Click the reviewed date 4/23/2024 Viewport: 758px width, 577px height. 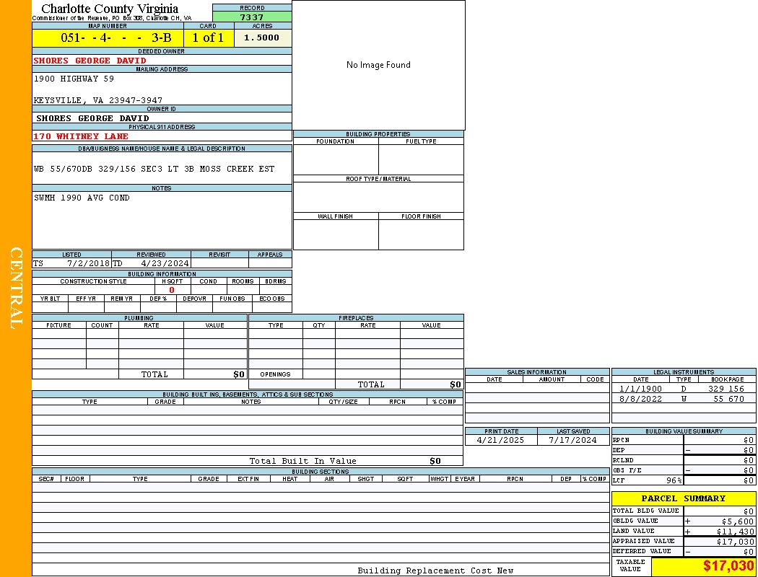[165, 263]
